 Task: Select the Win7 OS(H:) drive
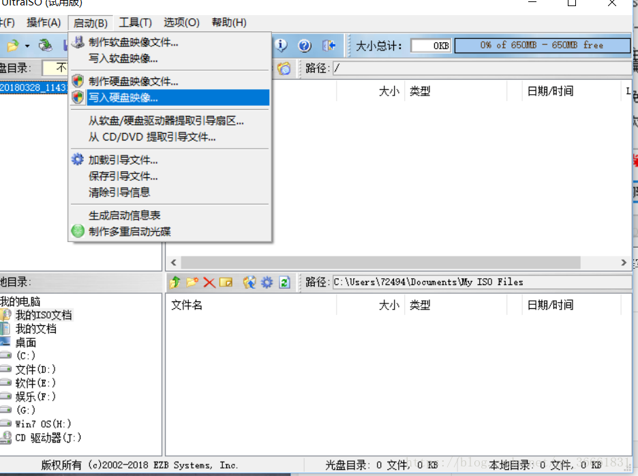[x=43, y=424]
